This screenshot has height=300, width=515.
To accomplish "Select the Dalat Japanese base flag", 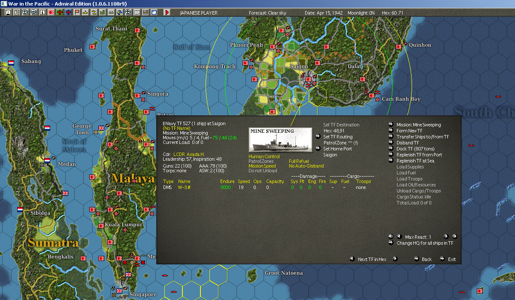I will (x=363, y=79).
